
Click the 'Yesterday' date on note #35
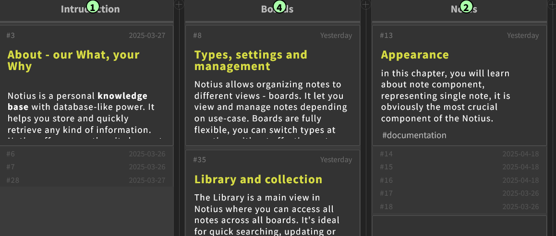coord(336,160)
